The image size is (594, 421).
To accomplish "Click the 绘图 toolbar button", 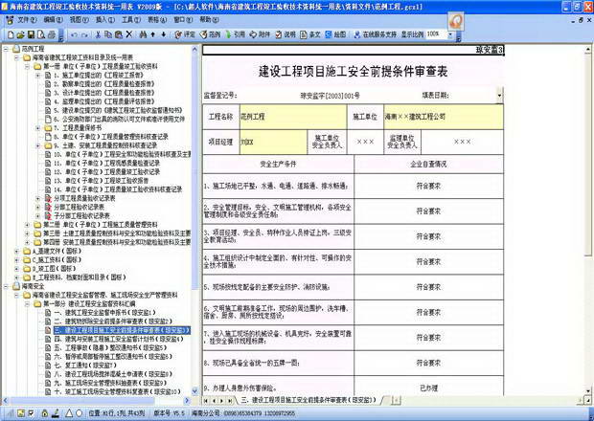I will click(x=335, y=34).
